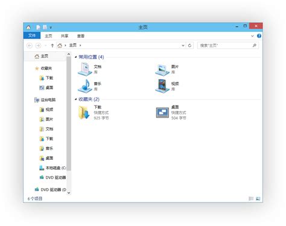Click the sidebar scroll-down arrow
The width and height of the screenshot is (286, 226).
tap(69, 193)
